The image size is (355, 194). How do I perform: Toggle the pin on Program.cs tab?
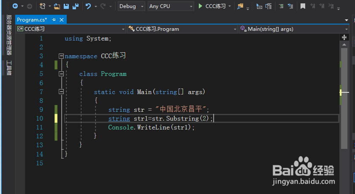tap(54, 20)
